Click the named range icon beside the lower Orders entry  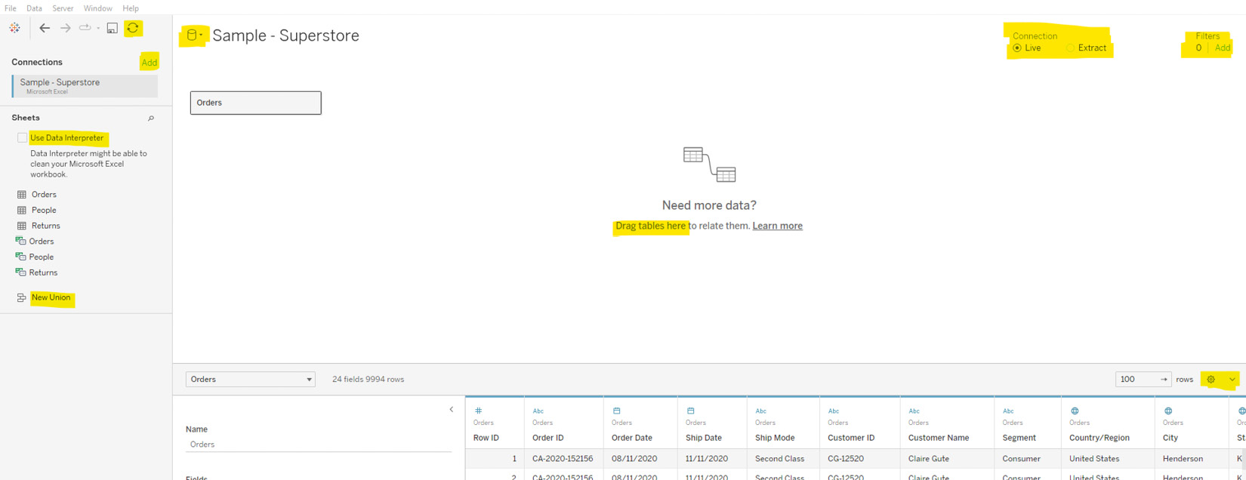pos(20,241)
